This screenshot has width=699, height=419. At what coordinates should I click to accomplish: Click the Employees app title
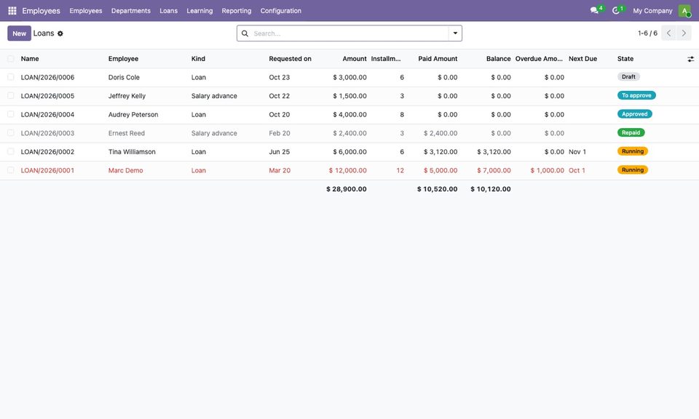41,11
